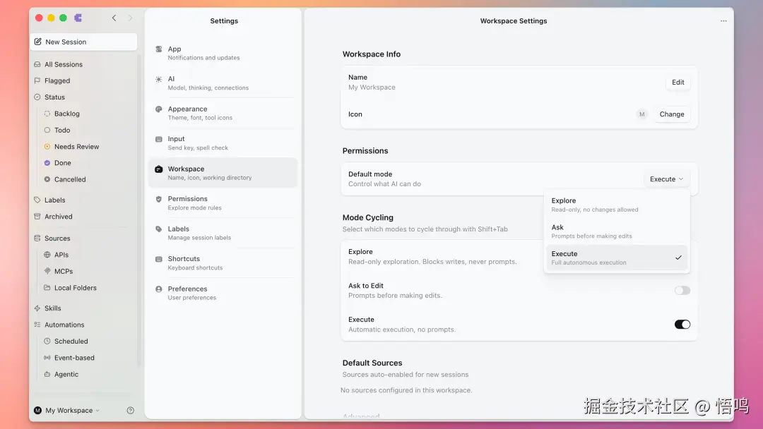Open the App settings section

click(223, 53)
